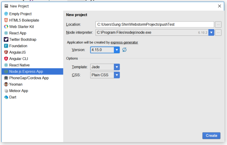Click the 4.15.0 version combo box
Screen dimensions: 227x145
point(105,50)
